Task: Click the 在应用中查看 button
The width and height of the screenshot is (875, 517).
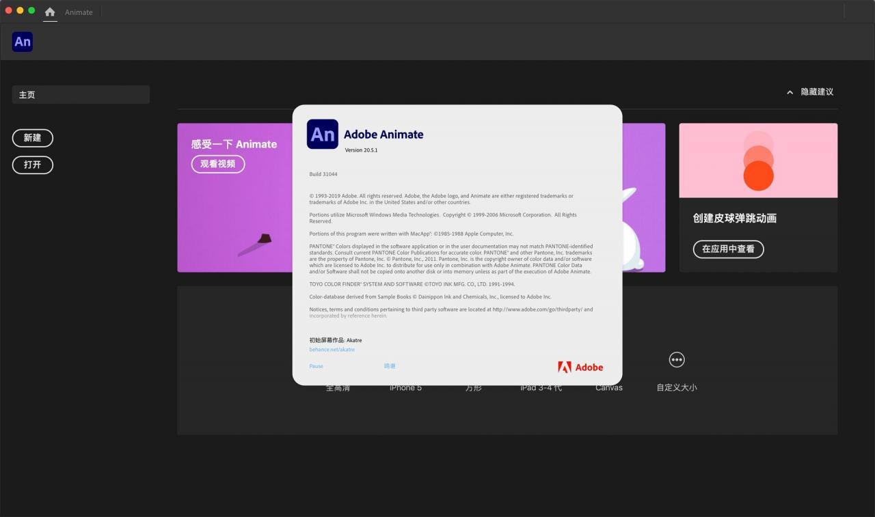Action: [728, 249]
